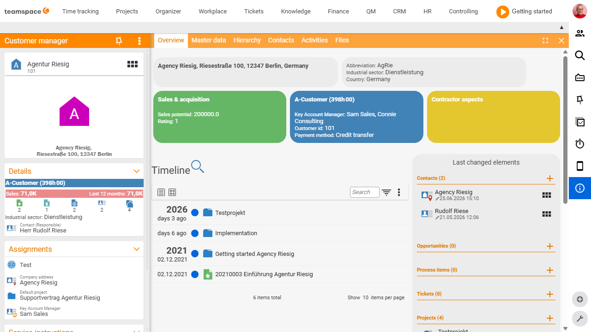Click the wrench settings button
Screen dimensions: 591x332
(x=580, y=319)
